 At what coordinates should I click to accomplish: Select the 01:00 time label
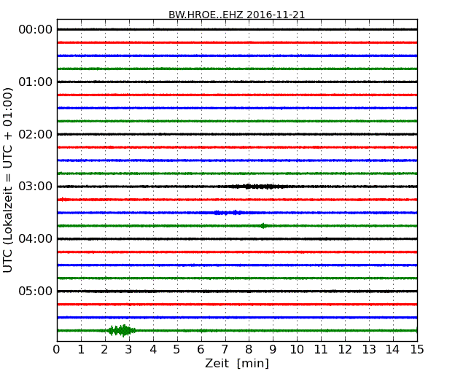[x=36, y=82]
